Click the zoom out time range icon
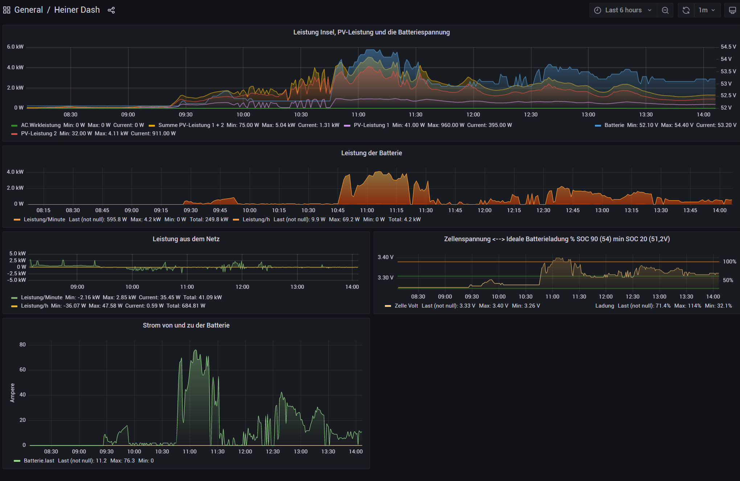This screenshot has height=481, width=740. (665, 10)
